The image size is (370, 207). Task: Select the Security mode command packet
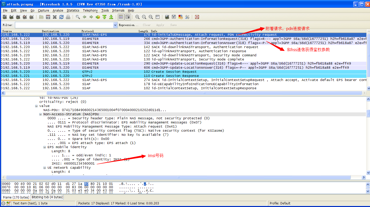183,55
